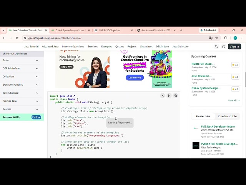The height and width of the screenshot is (185, 246).
Task: Click the 4.9 rating badge for DSA course
Action: click(x=235, y=89)
